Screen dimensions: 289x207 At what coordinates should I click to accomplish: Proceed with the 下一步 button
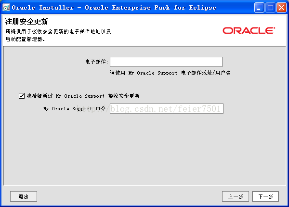[265, 196]
